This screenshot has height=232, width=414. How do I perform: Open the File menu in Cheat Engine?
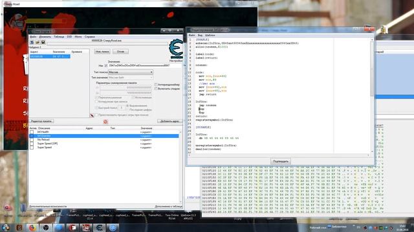coord(33,37)
